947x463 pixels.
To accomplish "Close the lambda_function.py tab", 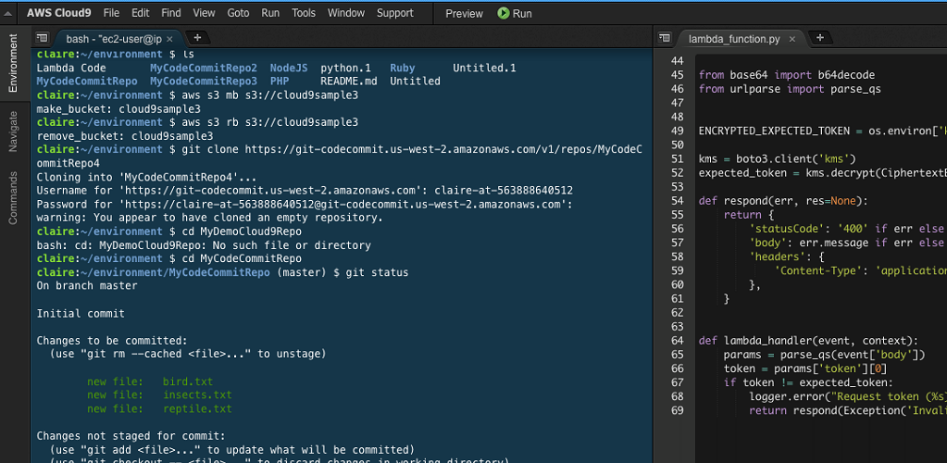I will [792, 39].
